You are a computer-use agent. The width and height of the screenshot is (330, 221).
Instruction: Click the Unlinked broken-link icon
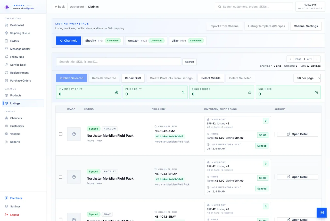(x=316, y=92)
